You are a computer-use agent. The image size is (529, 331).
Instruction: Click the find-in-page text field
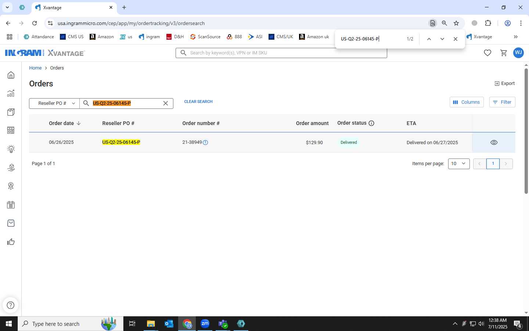pos(371,39)
